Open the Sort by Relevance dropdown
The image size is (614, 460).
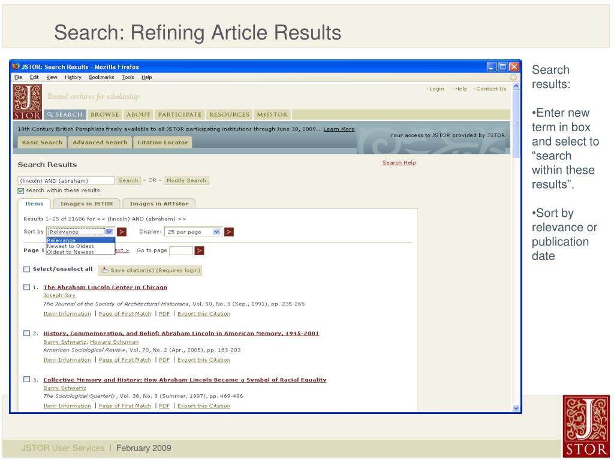tap(81, 232)
